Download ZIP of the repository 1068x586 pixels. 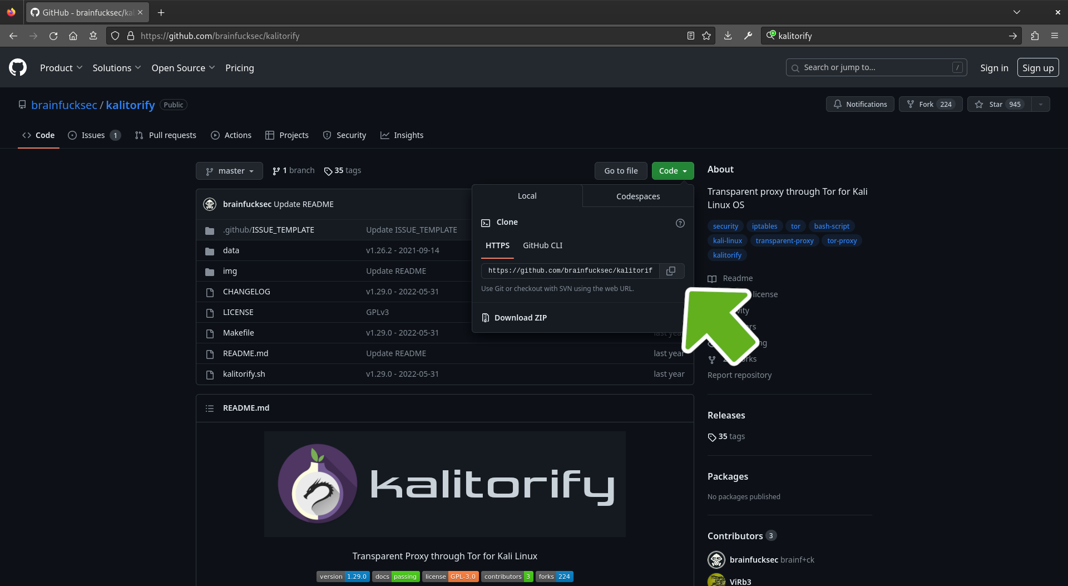click(520, 318)
